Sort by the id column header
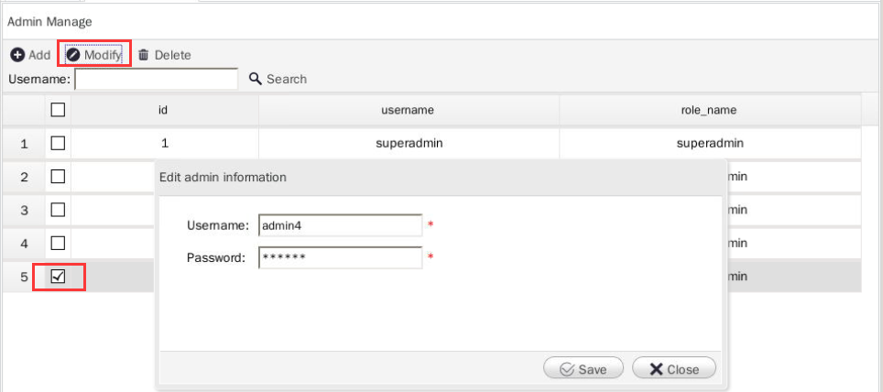Viewport: 883px width, 392px height. point(165,110)
